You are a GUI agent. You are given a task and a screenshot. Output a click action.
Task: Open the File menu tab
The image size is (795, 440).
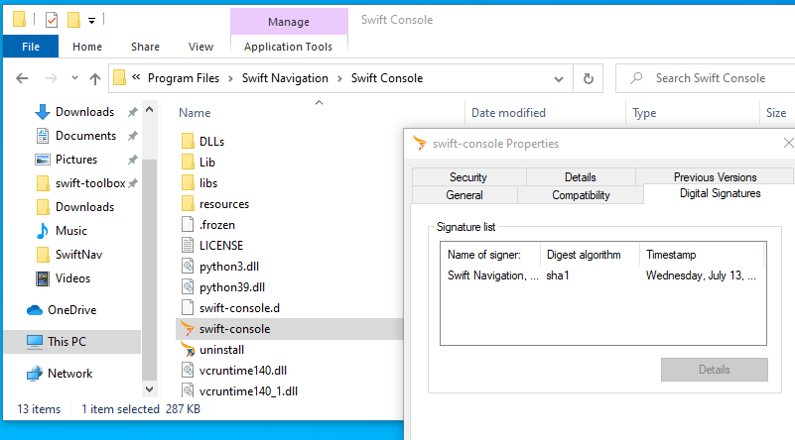pyautogui.click(x=31, y=47)
